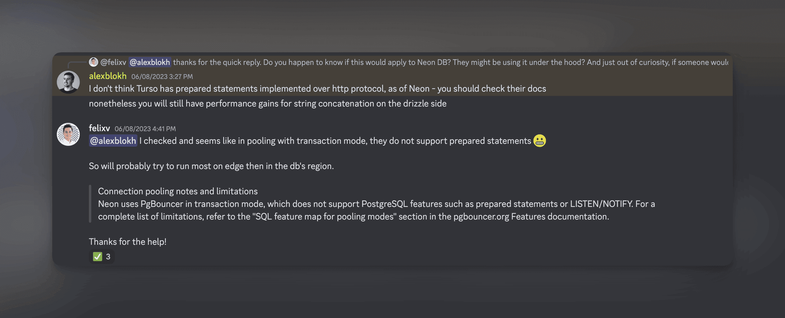Click the 'run most on edge' sentence
The height and width of the screenshot is (318, 785).
[211, 166]
